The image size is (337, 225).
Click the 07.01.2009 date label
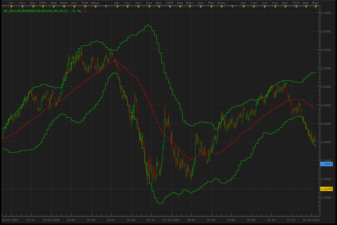(x=171, y=220)
